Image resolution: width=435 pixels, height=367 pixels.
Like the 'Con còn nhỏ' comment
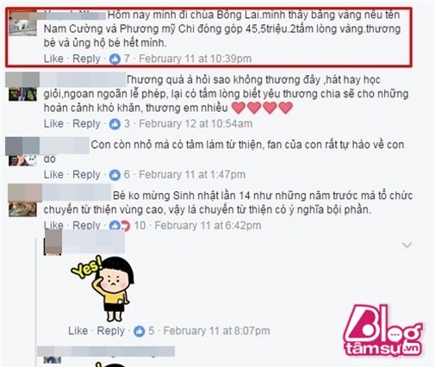tap(53, 175)
